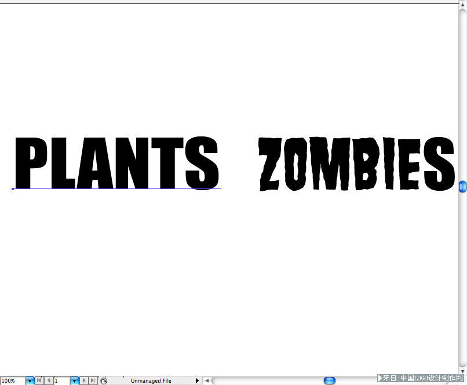Viewport: 467px width, 385px height.
Task: Click the Version Cue status icon
Action: pyautogui.click(x=103, y=381)
